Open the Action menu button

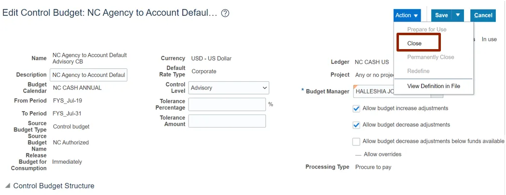click(x=407, y=15)
